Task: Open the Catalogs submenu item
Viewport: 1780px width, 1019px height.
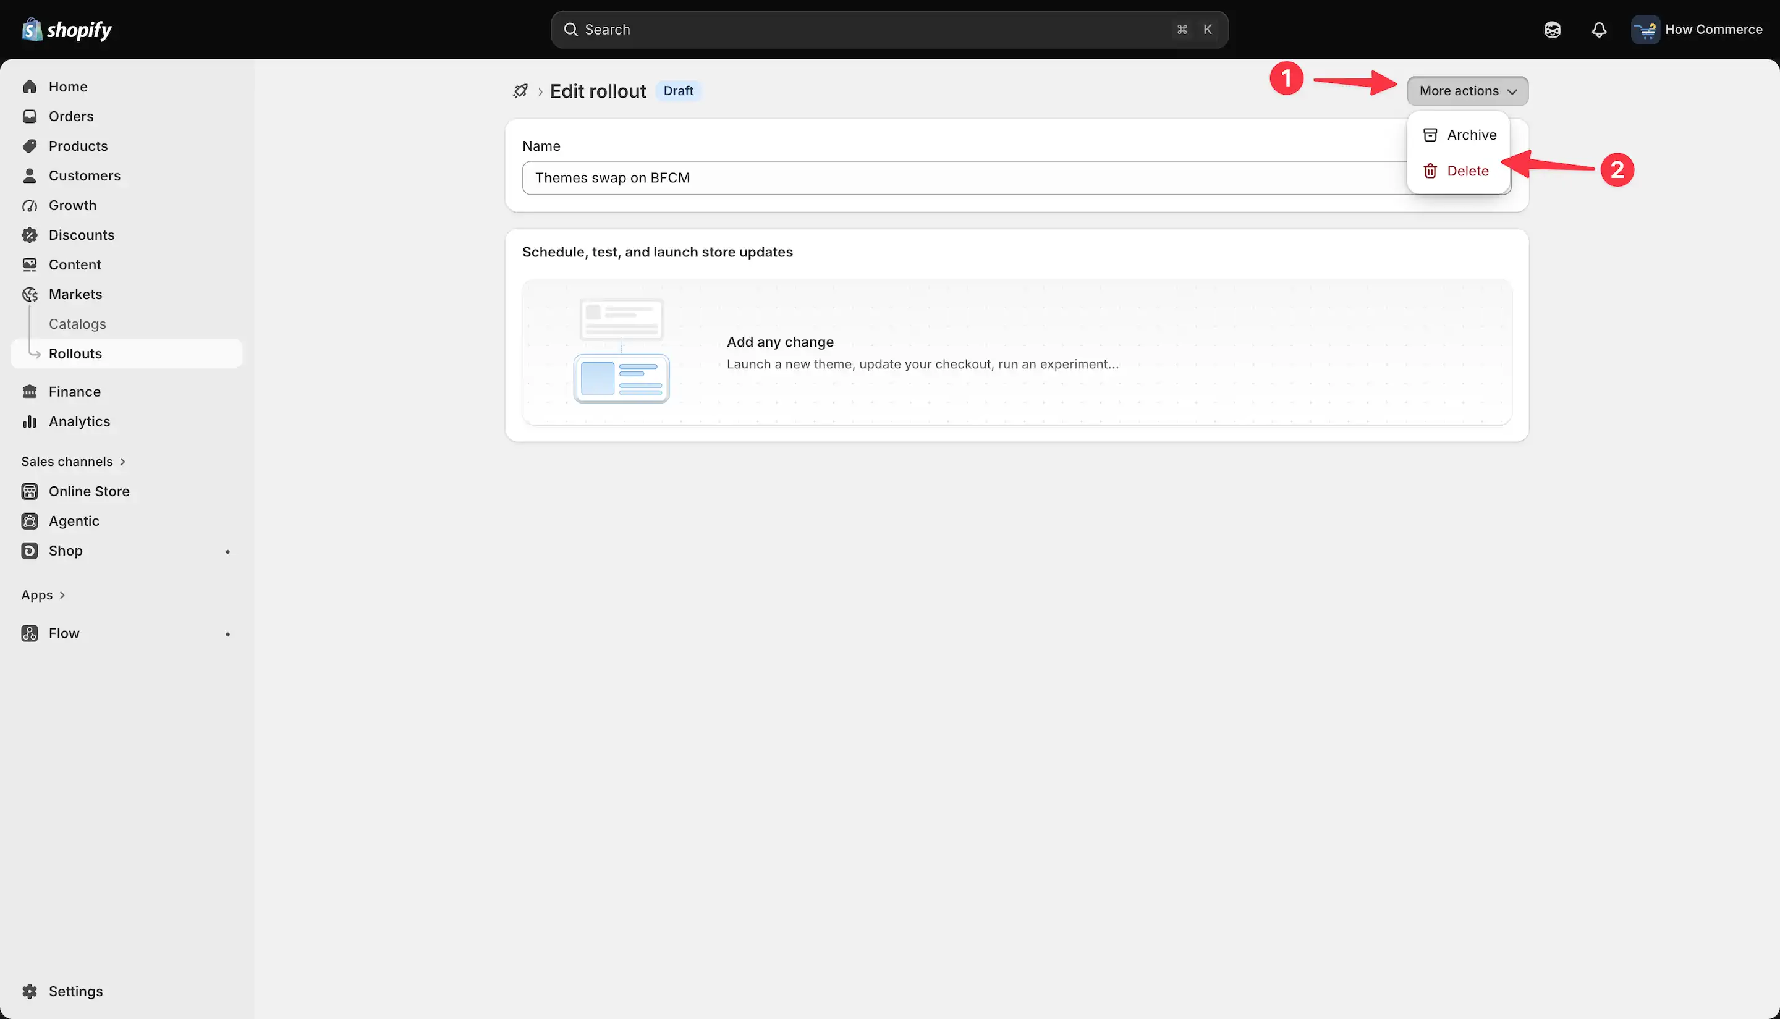Action: click(x=78, y=324)
